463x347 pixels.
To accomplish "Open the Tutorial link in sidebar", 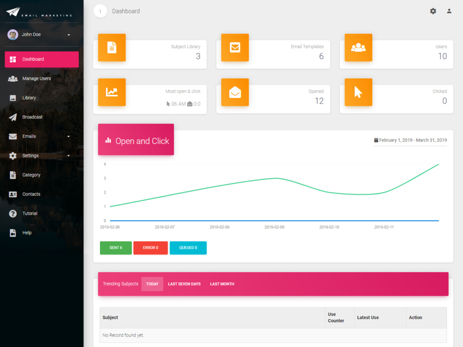I will click(x=30, y=213).
